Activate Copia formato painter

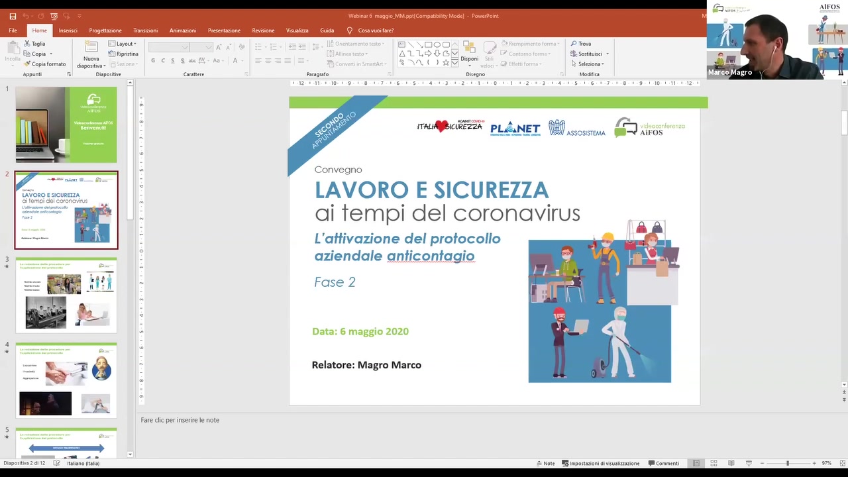point(44,64)
